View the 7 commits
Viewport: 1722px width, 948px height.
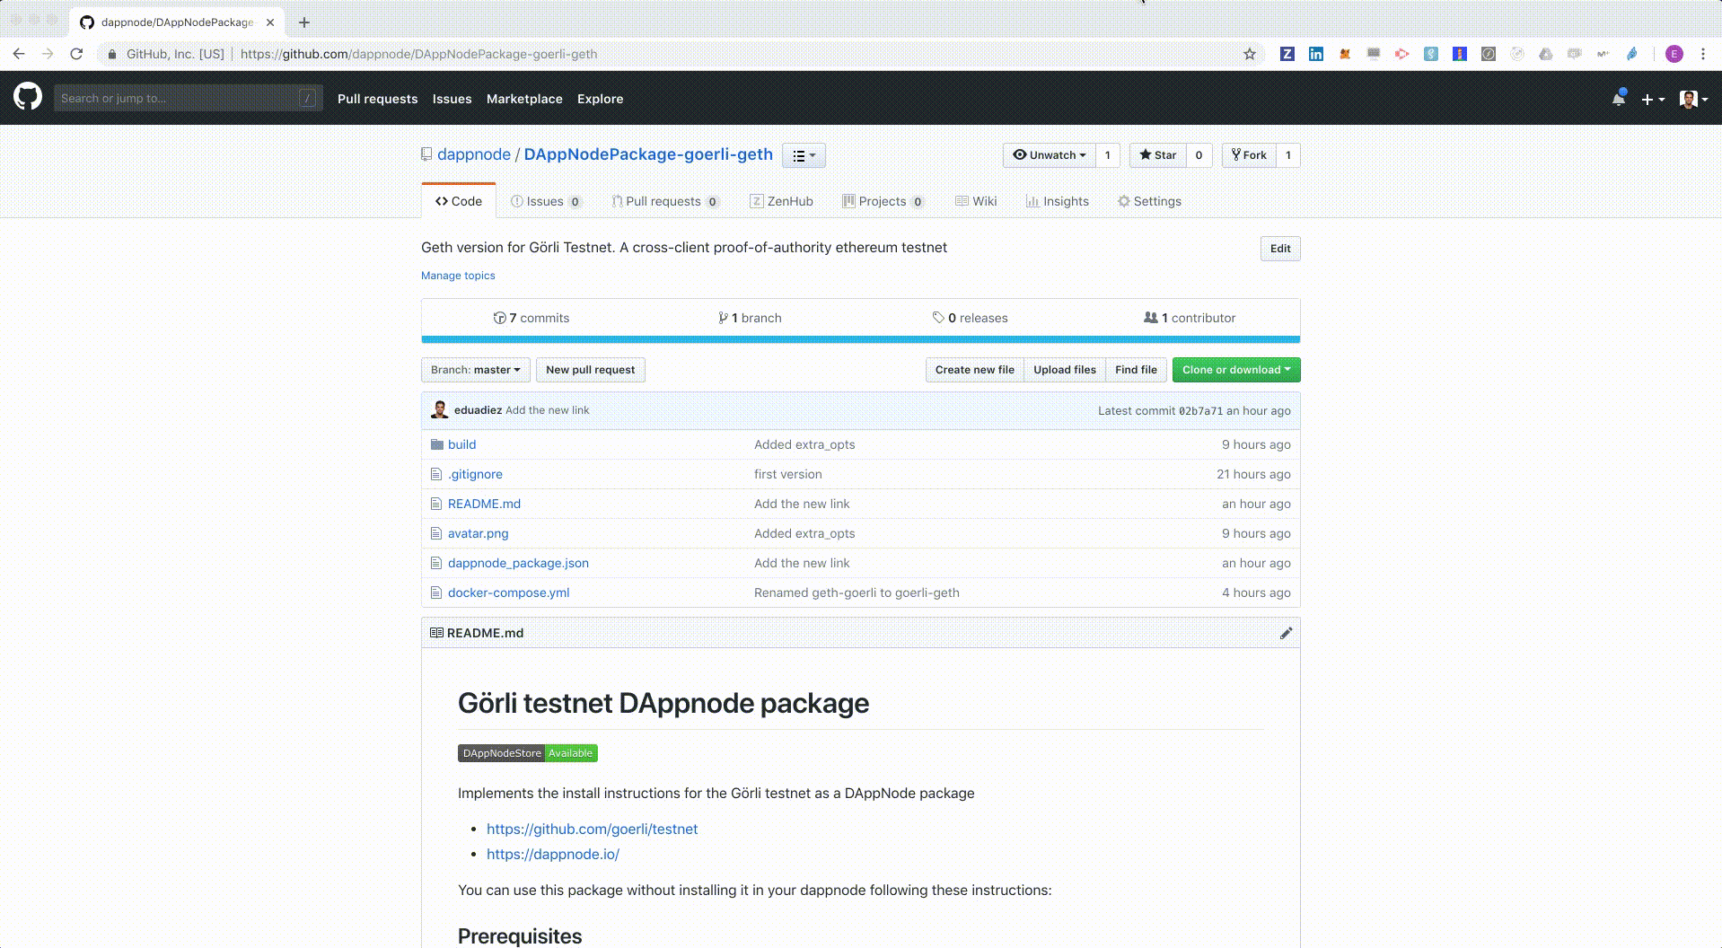[x=532, y=318]
